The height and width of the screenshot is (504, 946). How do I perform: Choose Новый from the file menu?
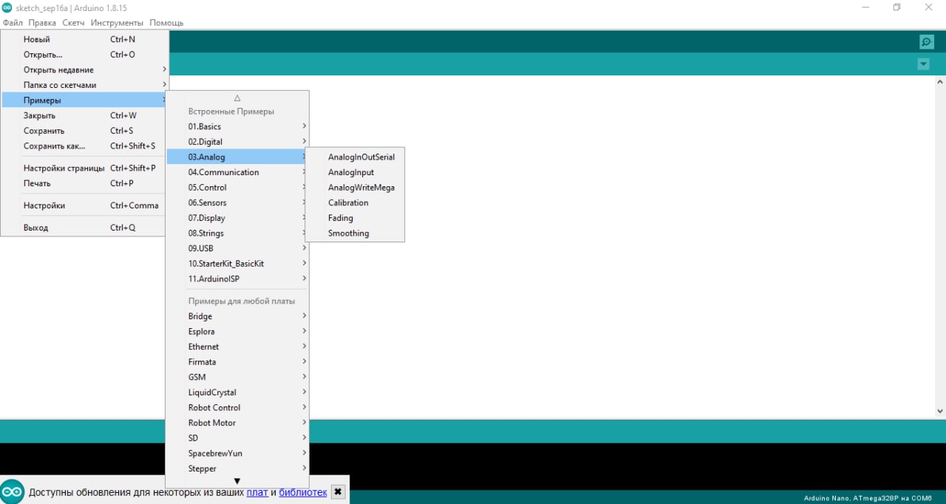click(x=85, y=39)
